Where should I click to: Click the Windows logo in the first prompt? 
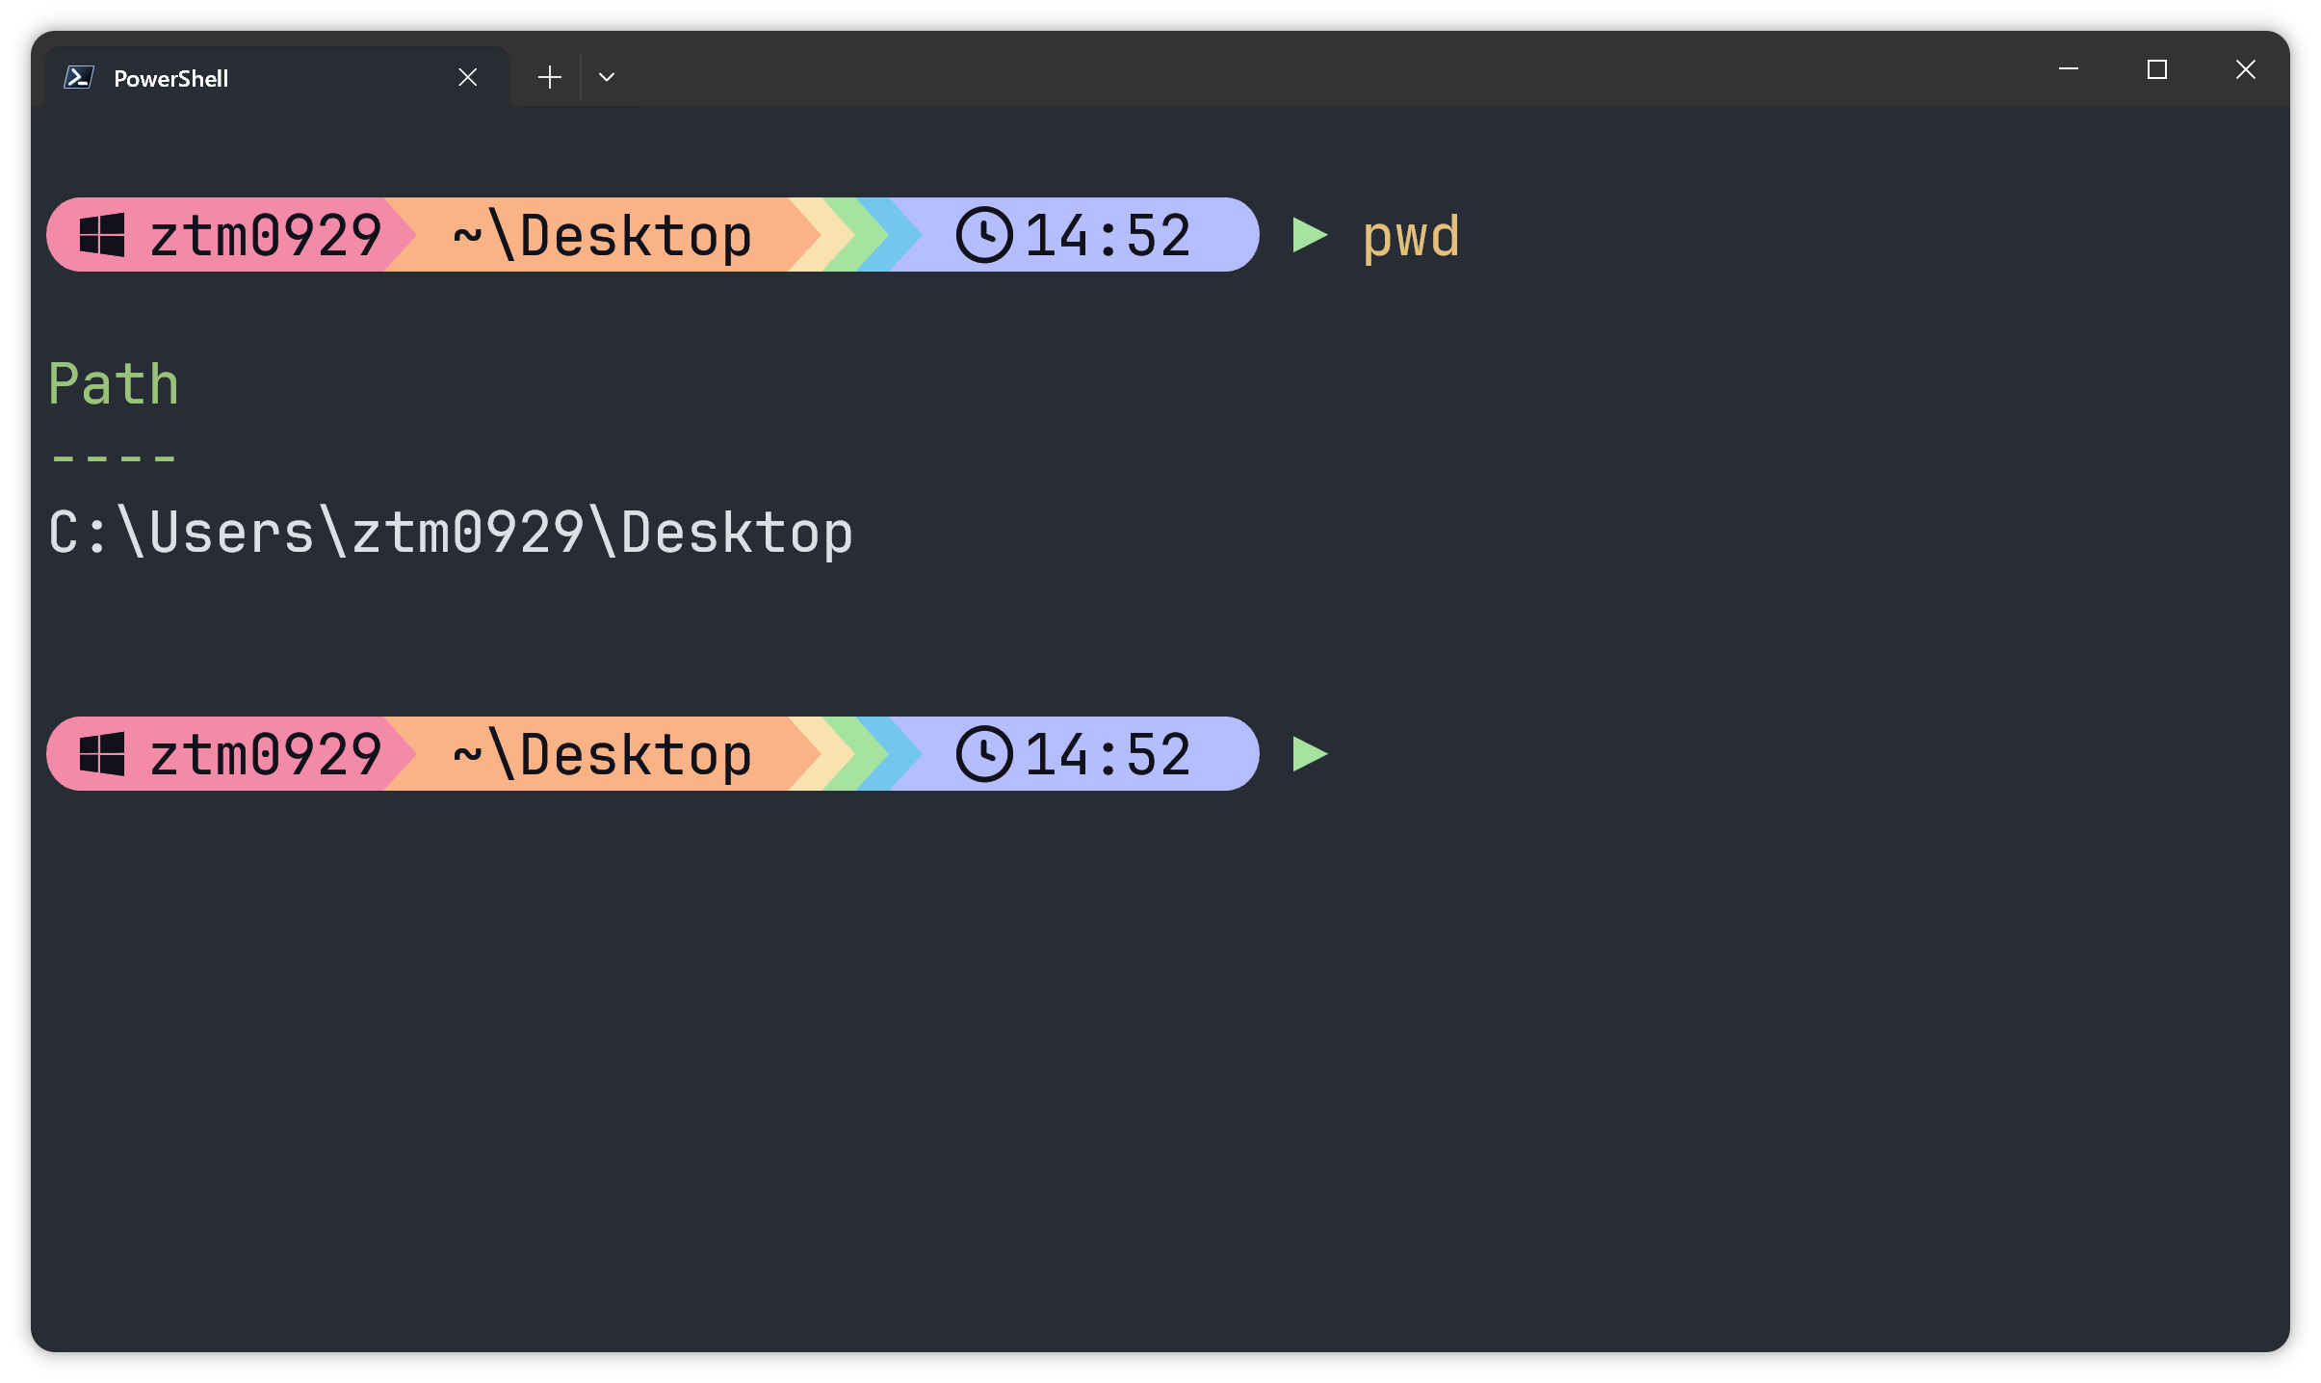pyautogui.click(x=102, y=235)
